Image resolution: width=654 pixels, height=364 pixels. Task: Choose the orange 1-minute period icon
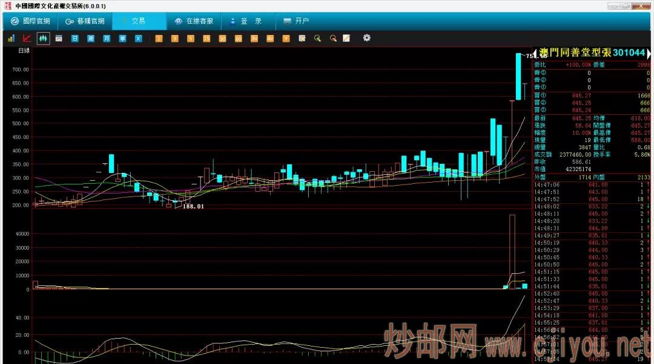[x=159, y=38]
